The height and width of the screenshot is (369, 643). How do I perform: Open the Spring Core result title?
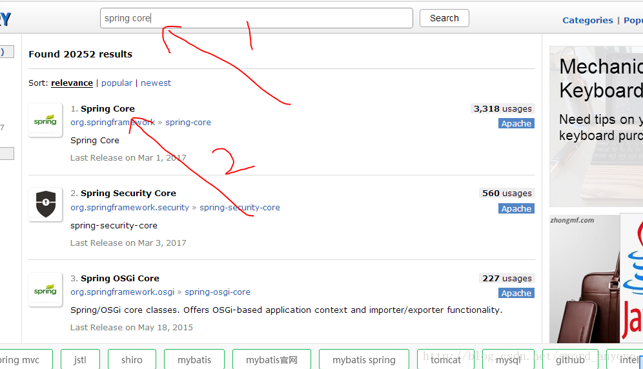tap(107, 108)
